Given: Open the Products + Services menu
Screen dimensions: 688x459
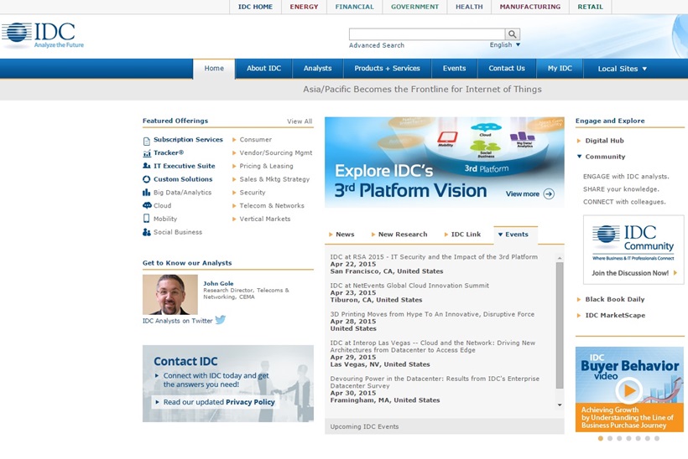Looking at the screenshot, I should coord(387,69).
